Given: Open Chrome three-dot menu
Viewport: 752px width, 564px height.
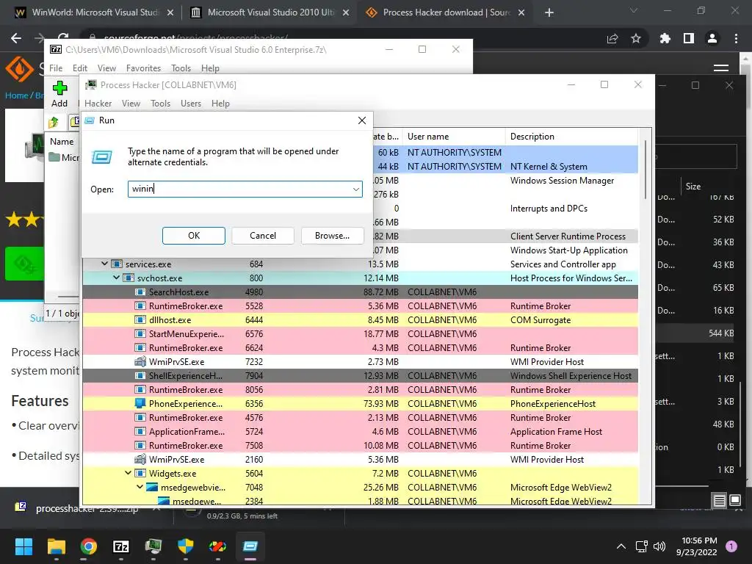Looking at the screenshot, I should point(736,38).
